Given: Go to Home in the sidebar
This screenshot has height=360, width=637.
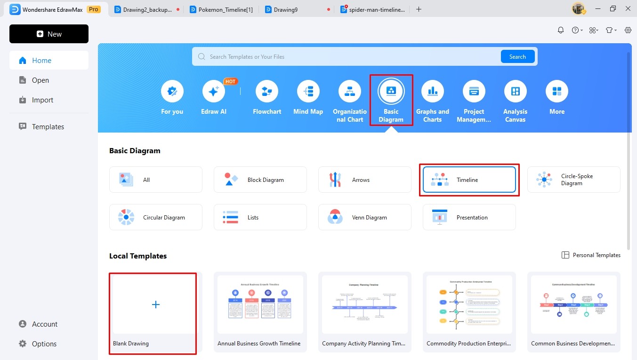Looking at the screenshot, I should (49, 60).
